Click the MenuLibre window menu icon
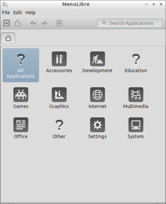166x204 pixels. [x=5, y=4]
